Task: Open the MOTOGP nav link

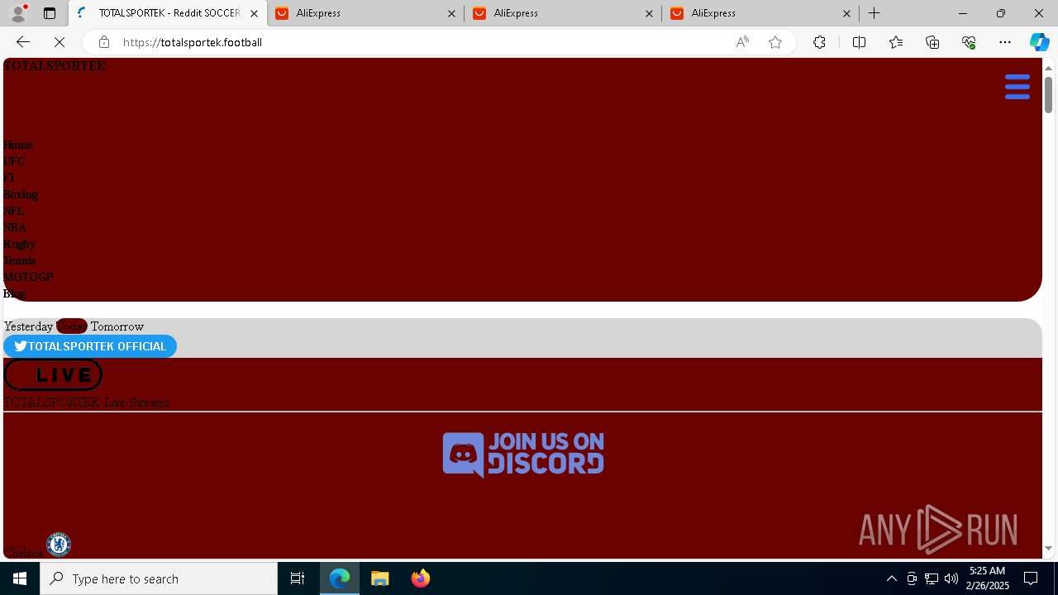Action: [28, 277]
